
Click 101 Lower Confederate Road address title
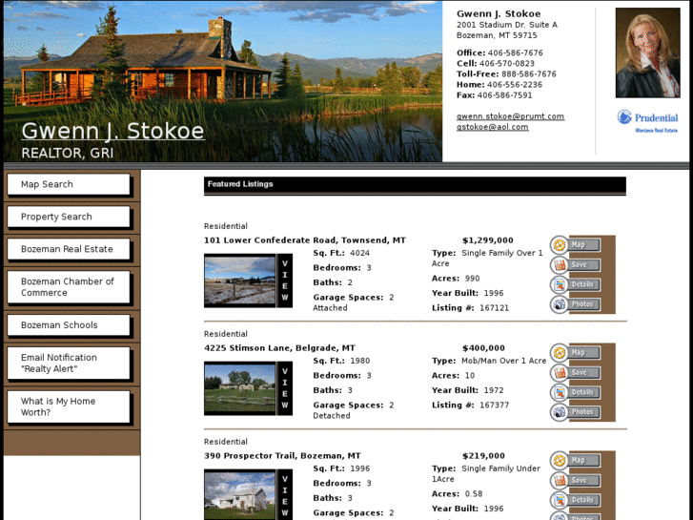[x=304, y=240]
